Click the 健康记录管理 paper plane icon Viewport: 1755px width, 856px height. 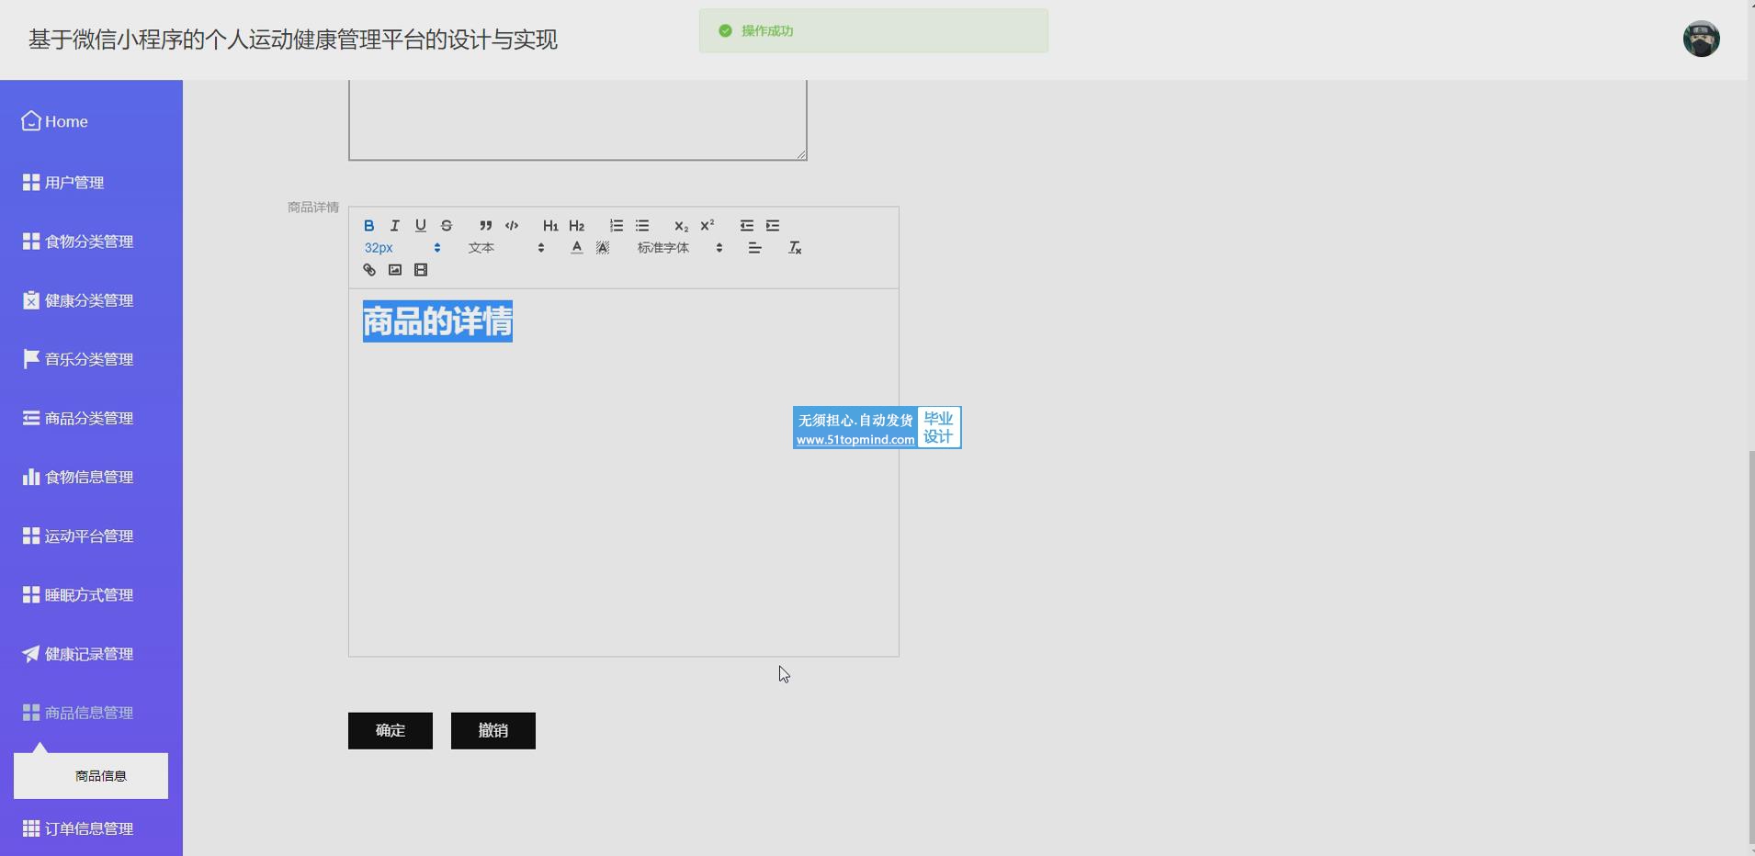click(31, 654)
